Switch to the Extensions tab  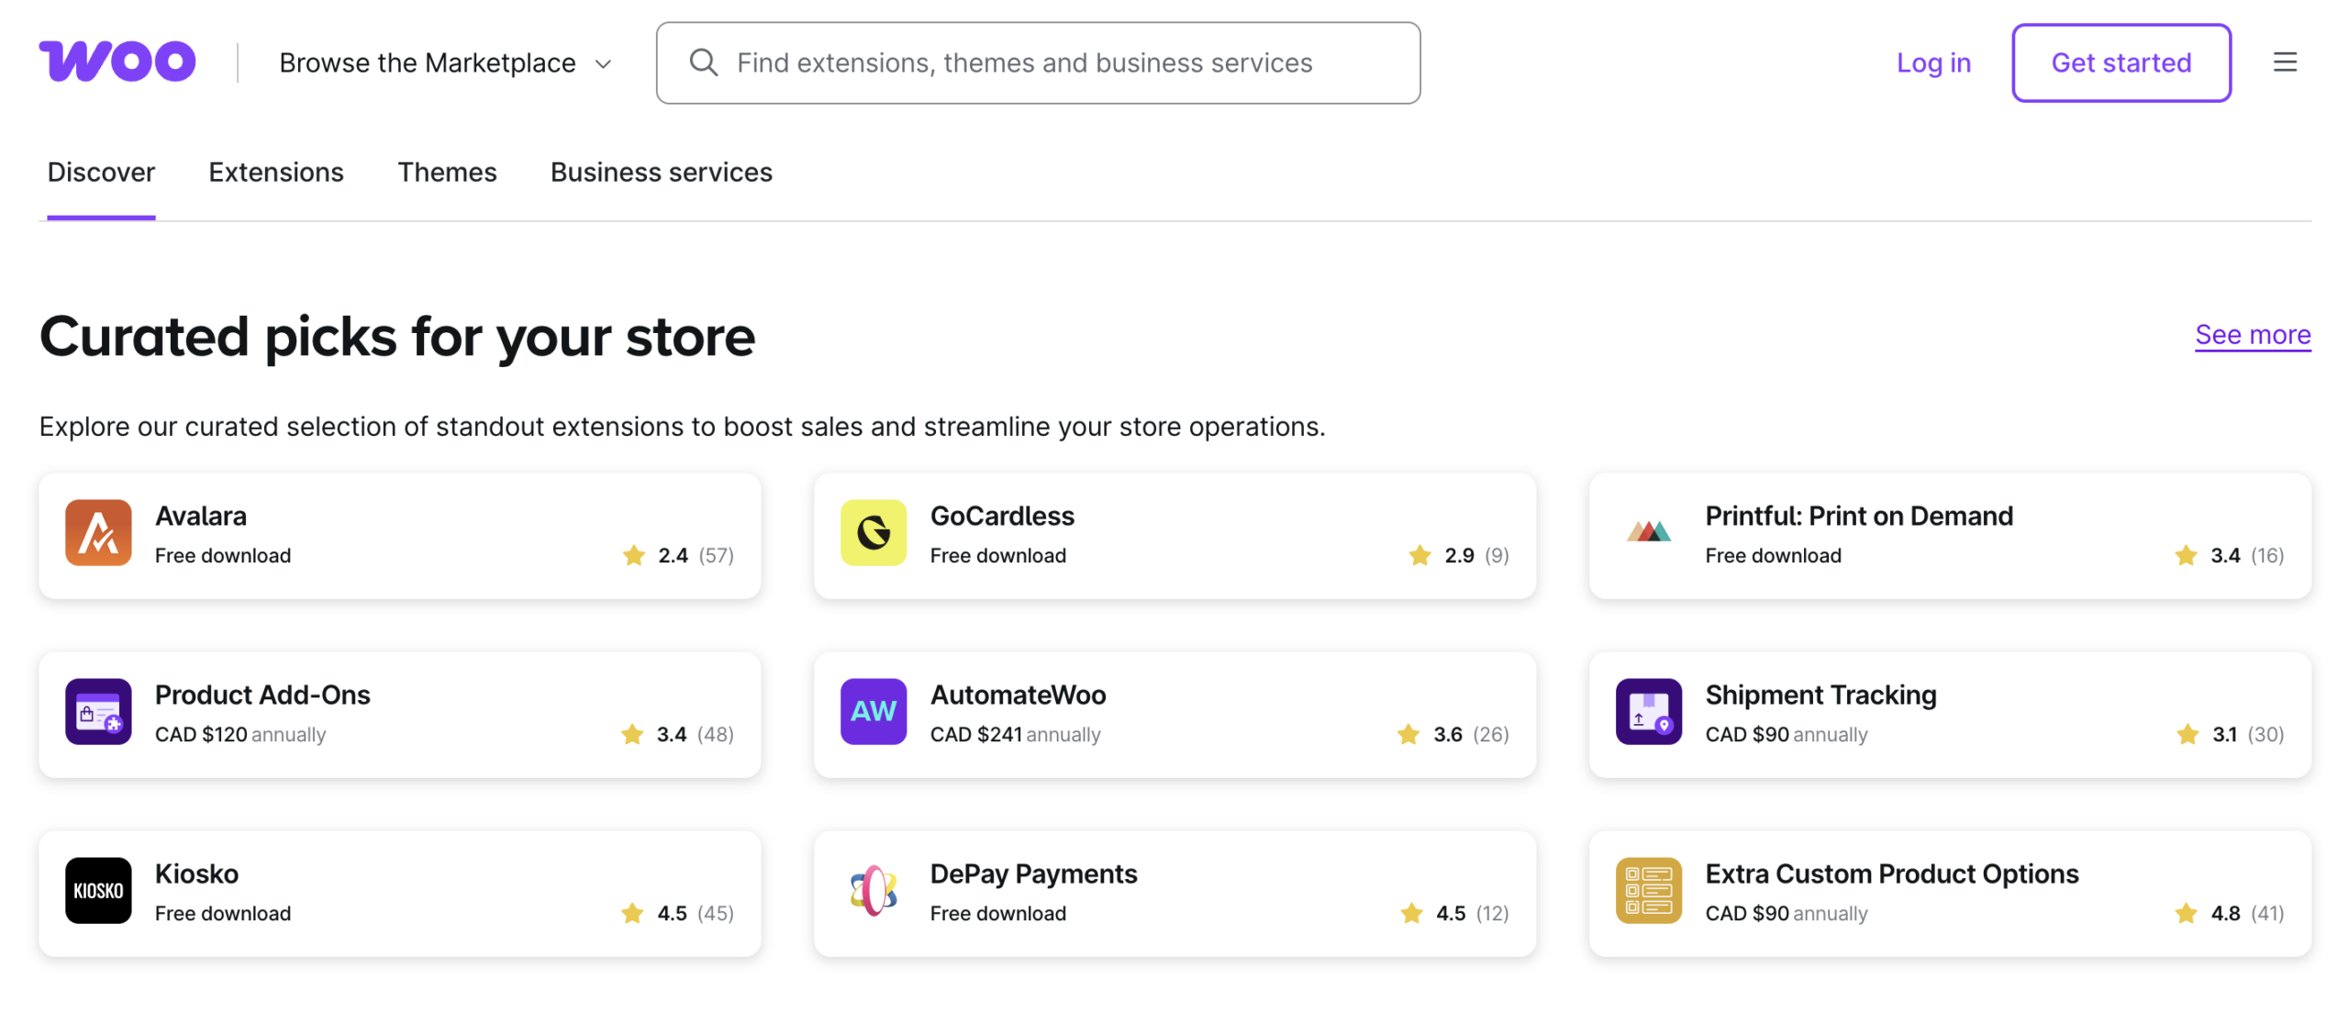point(275,172)
